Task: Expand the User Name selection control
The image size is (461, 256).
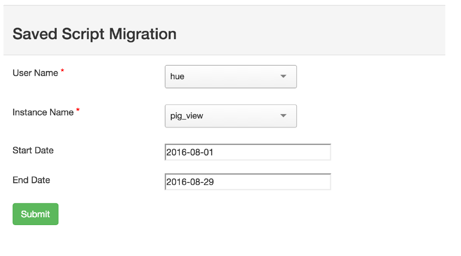Action: (230, 76)
